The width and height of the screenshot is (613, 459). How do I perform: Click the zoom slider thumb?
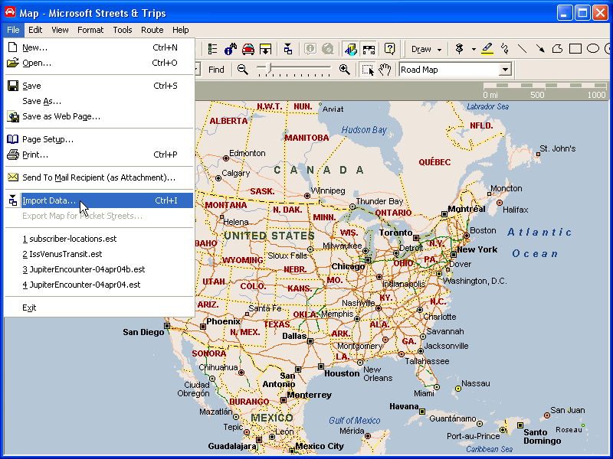point(269,69)
